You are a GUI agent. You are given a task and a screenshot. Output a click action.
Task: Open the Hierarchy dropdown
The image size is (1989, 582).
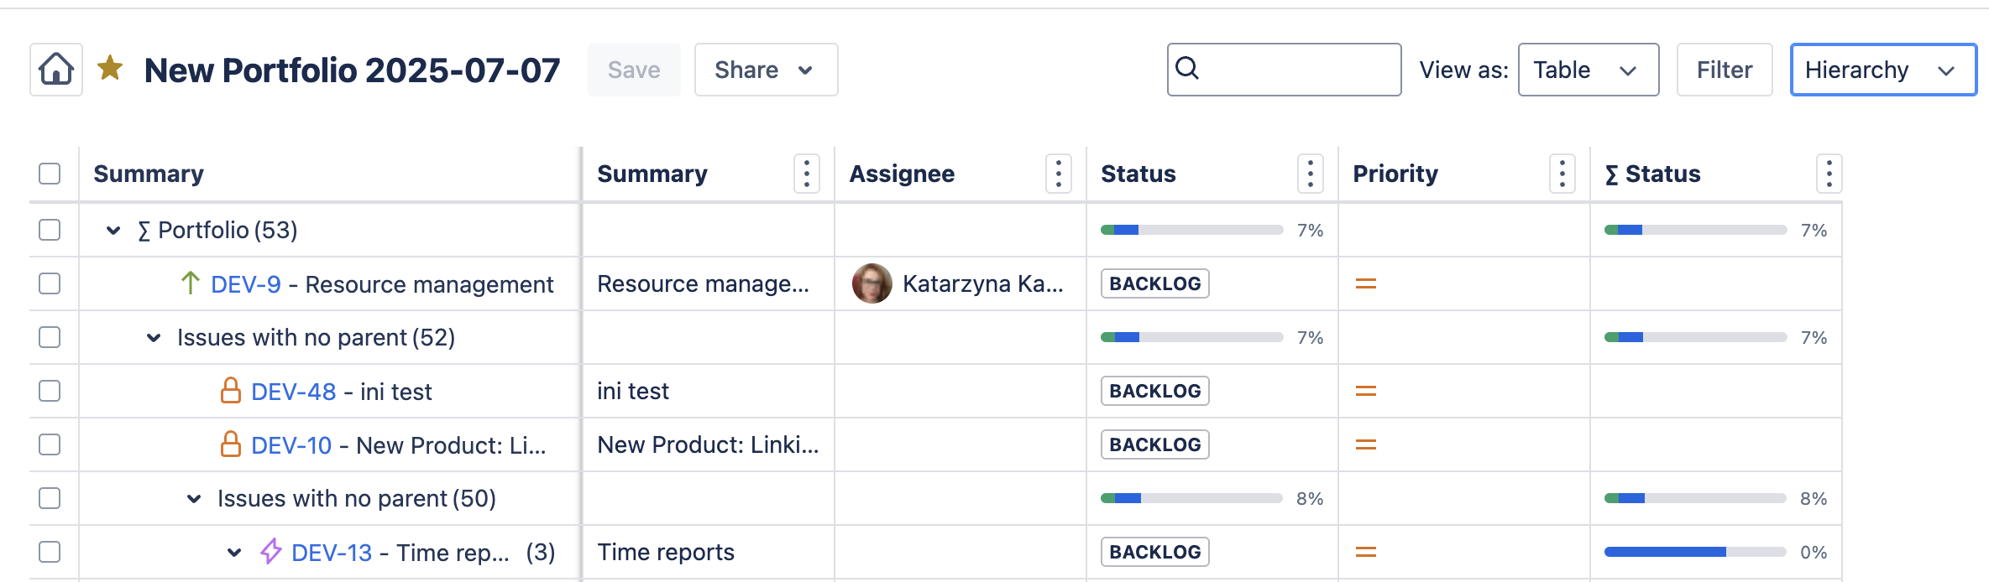coord(1882,70)
